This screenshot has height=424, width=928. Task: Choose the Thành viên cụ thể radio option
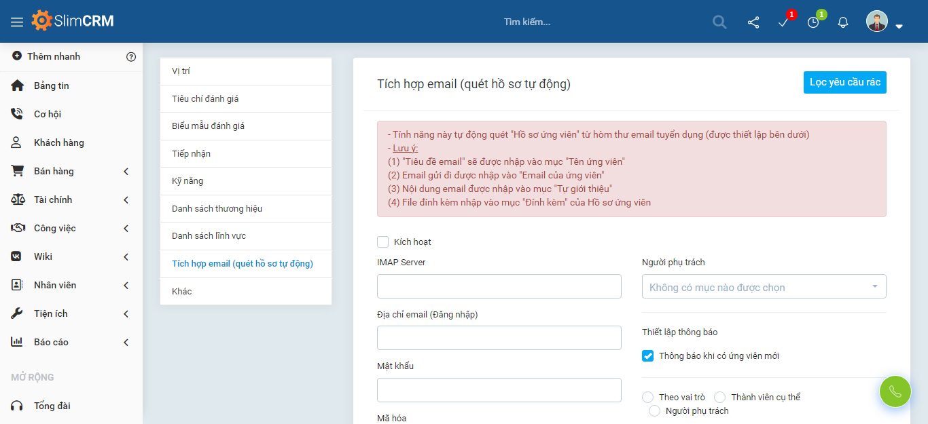[x=720, y=397]
